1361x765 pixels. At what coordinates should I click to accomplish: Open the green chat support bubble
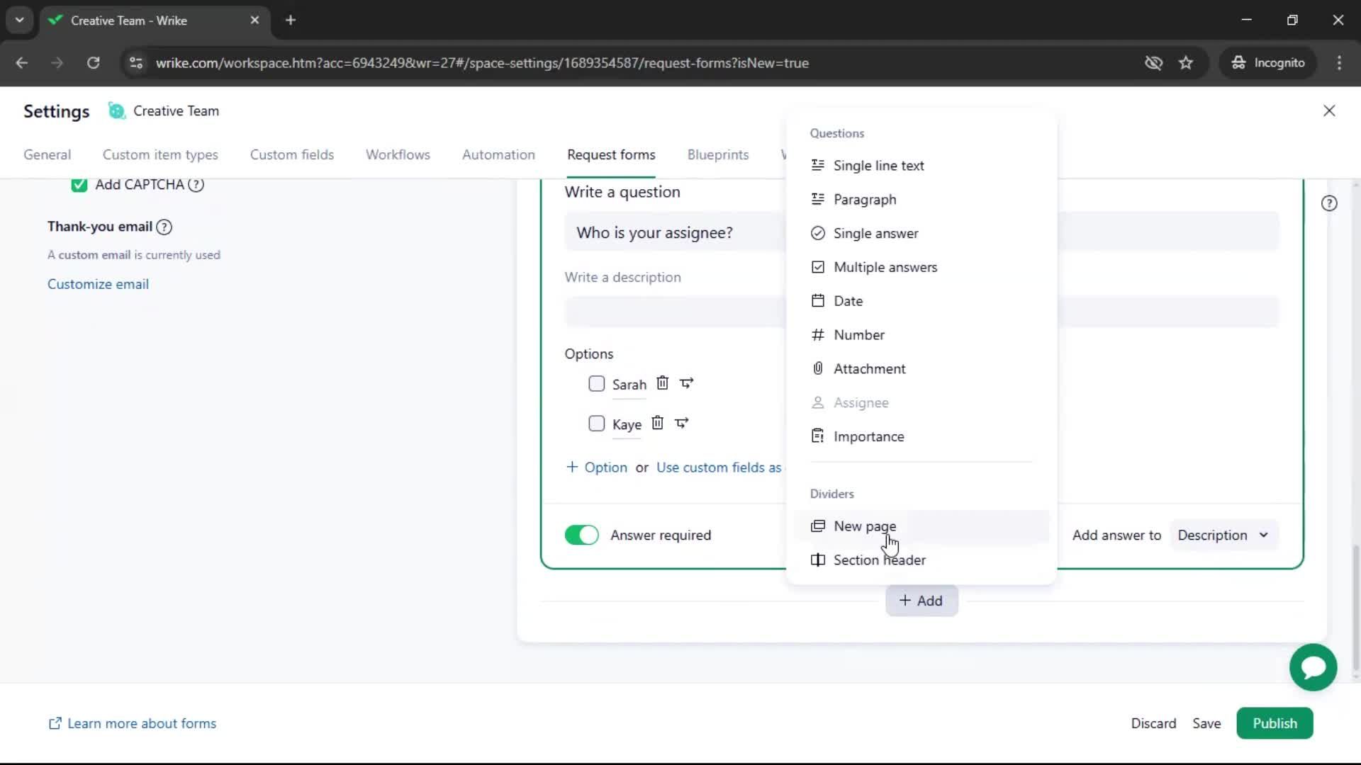(x=1313, y=667)
